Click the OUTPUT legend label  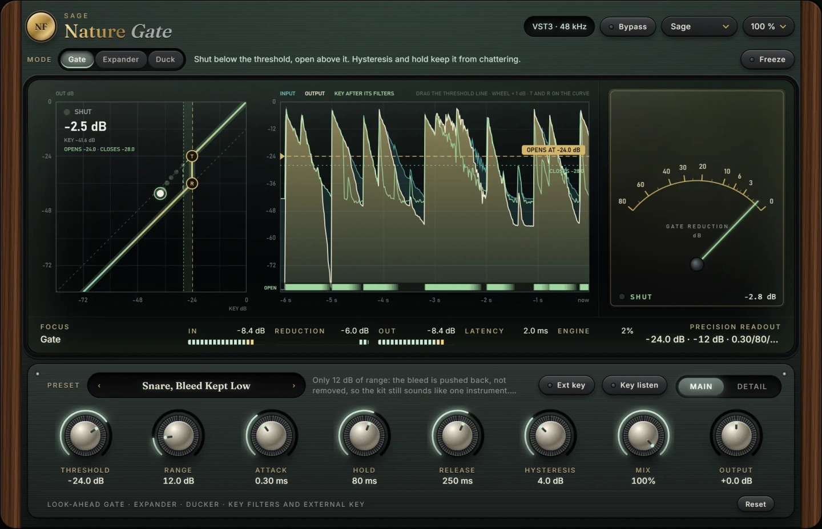pyautogui.click(x=315, y=94)
